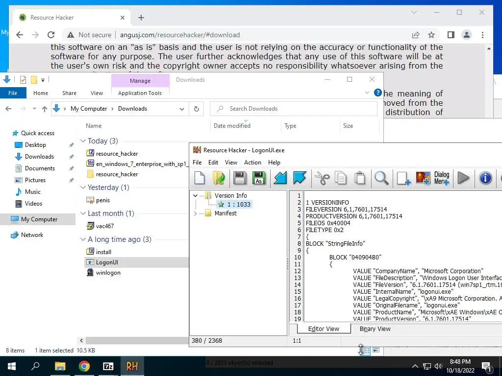The height and width of the screenshot is (376, 502).
Task: Select Documents in the navigation pane
Action: pos(40,168)
